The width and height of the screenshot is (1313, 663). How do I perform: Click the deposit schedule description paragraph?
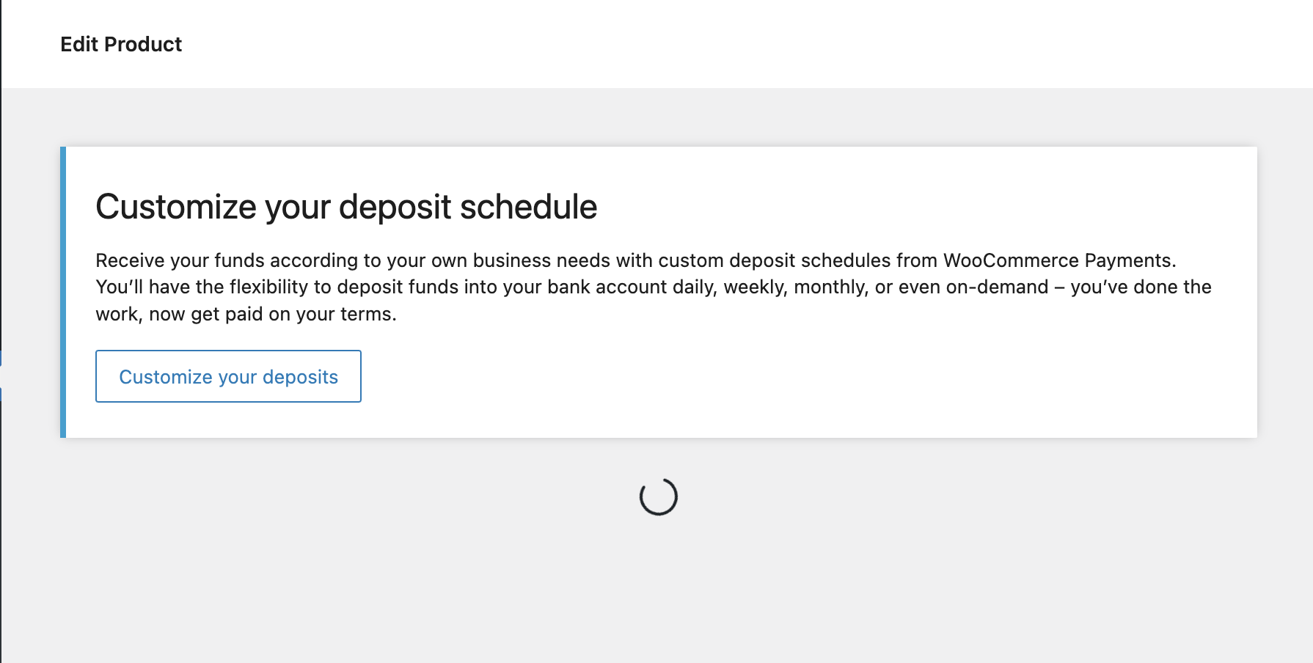(653, 287)
